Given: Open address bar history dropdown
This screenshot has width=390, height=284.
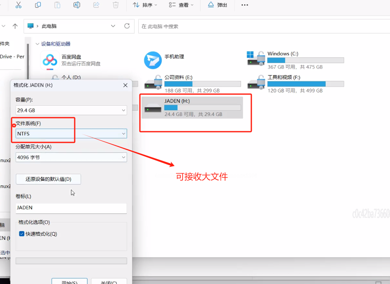Looking at the screenshot, I should [x=113, y=26].
